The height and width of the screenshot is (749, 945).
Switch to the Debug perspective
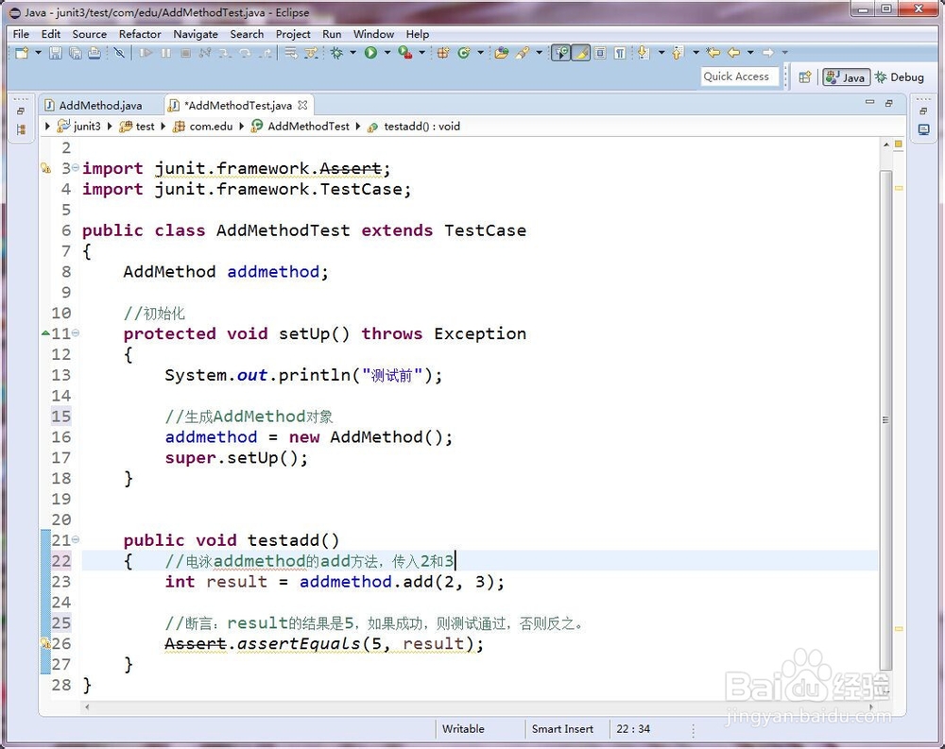[x=900, y=77]
